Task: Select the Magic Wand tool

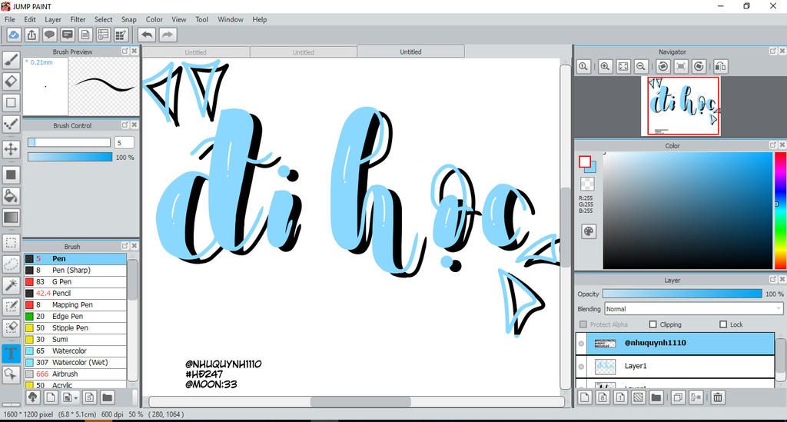Action: (11, 285)
